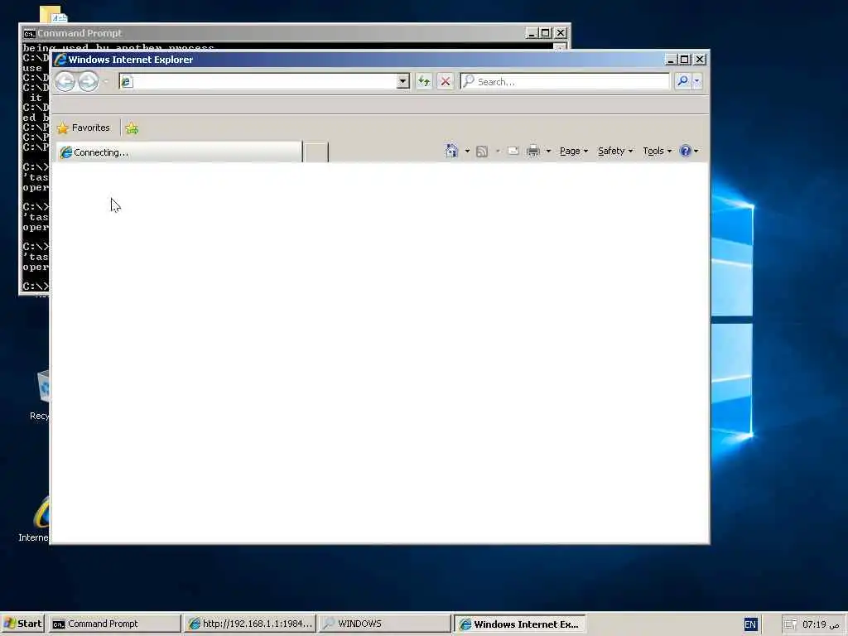Click the Back navigation arrow in Internet Explorer
The width and height of the screenshot is (848, 636).
[65, 82]
